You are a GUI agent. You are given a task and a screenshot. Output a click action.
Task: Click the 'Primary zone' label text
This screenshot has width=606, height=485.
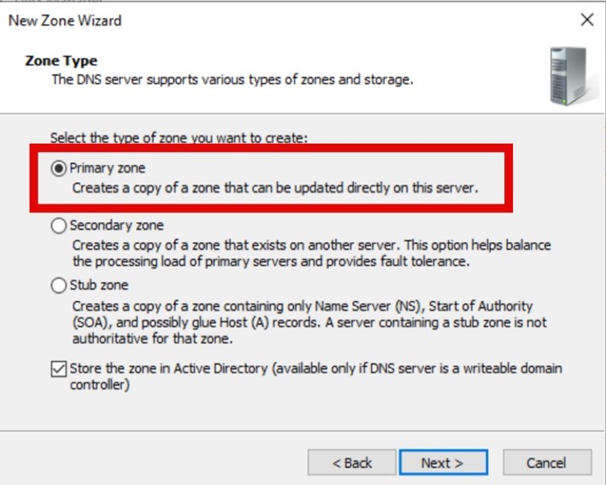(x=108, y=168)
